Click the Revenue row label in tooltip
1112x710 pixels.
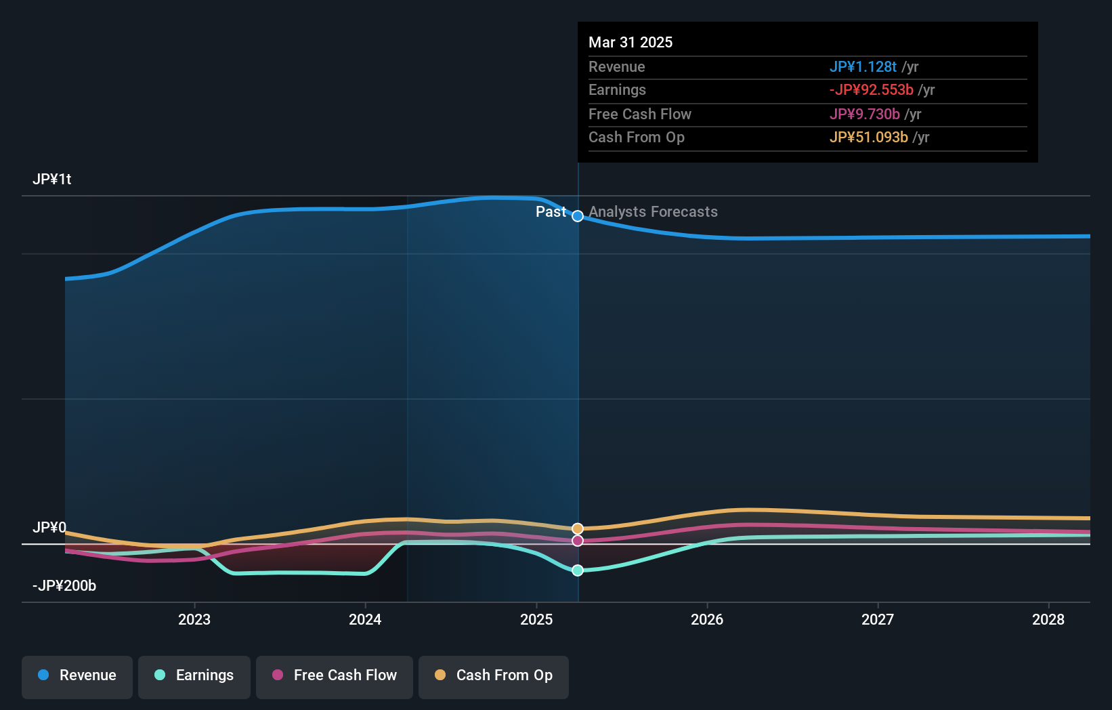click(x=617, y=66)
